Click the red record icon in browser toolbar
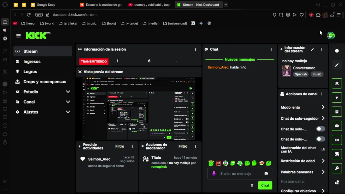Image resolution: width=345 pixels, height=194 pixels. coord(311,15)
